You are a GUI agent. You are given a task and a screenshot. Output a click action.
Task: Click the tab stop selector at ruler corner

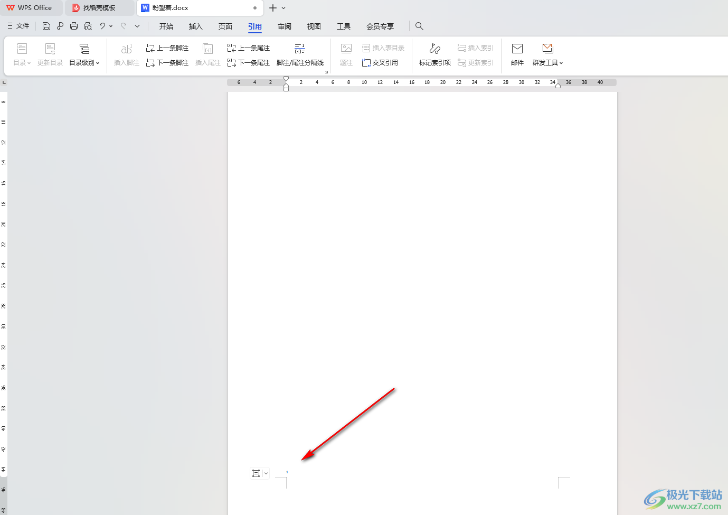[4, 82]
